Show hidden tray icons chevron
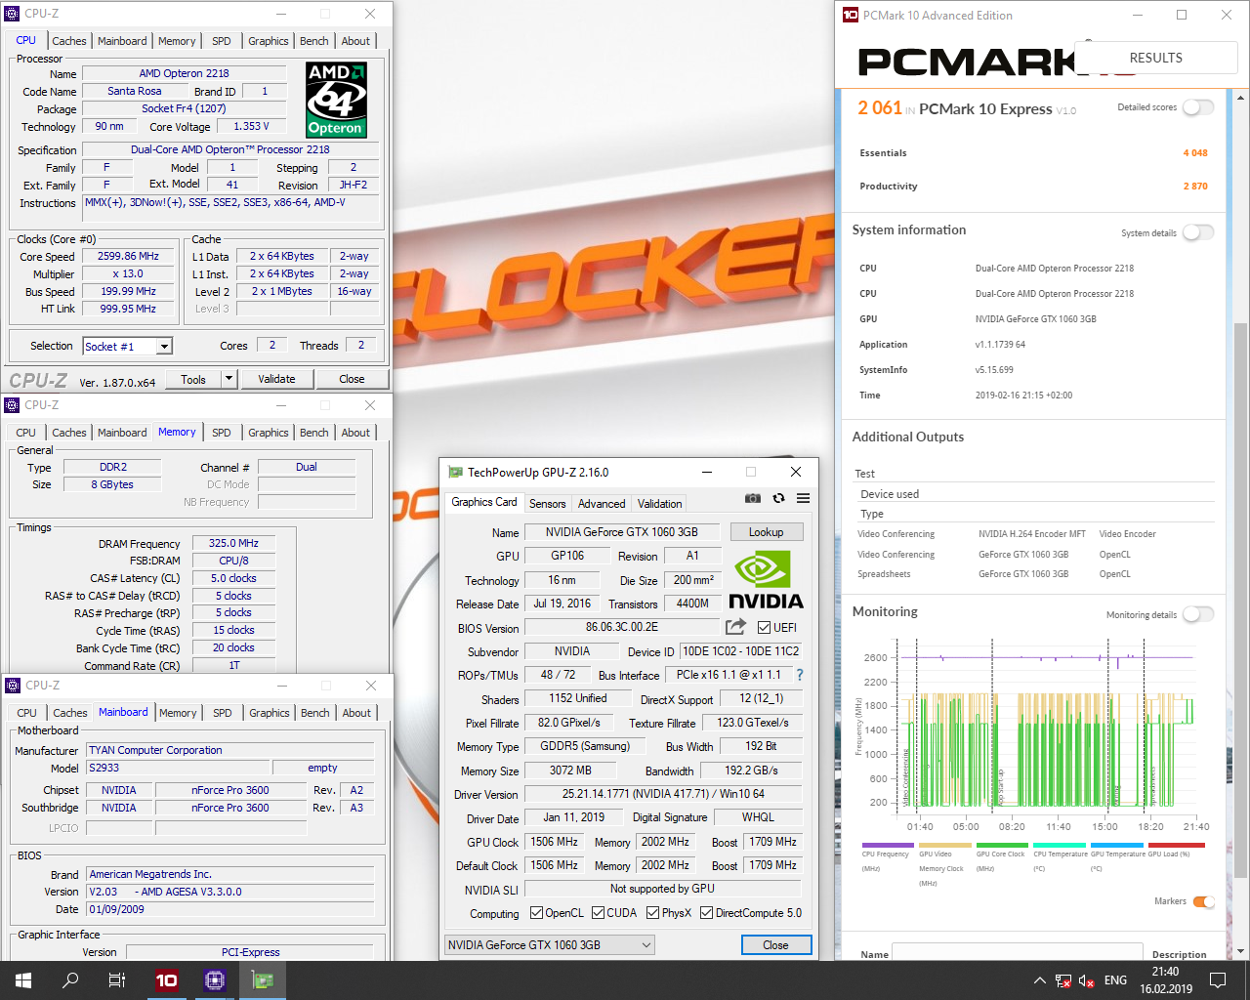 pyautogui.click(x=1039, y=980)
